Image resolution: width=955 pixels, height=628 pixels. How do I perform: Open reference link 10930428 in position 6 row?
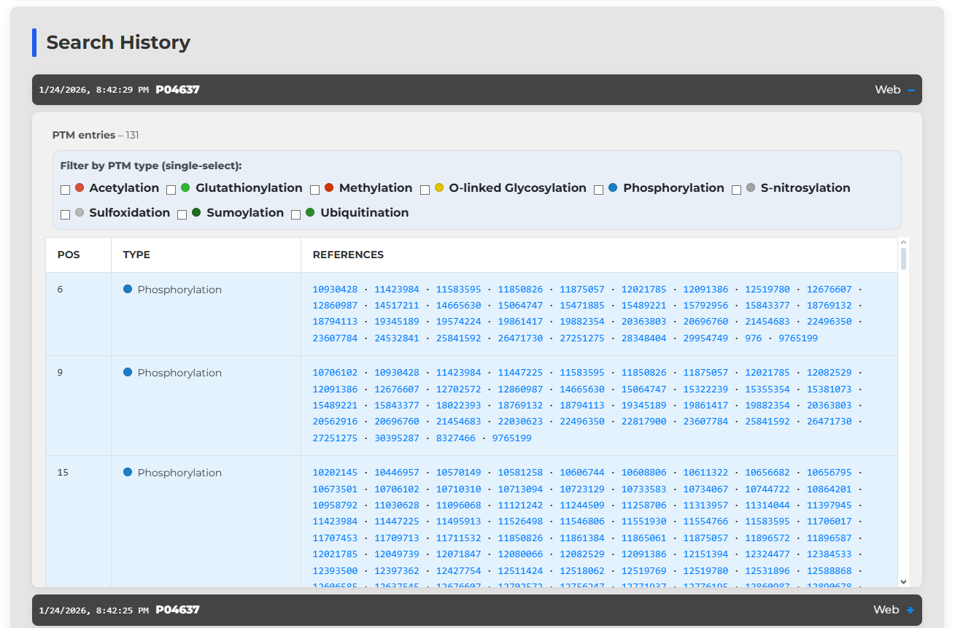click(335, 290)
